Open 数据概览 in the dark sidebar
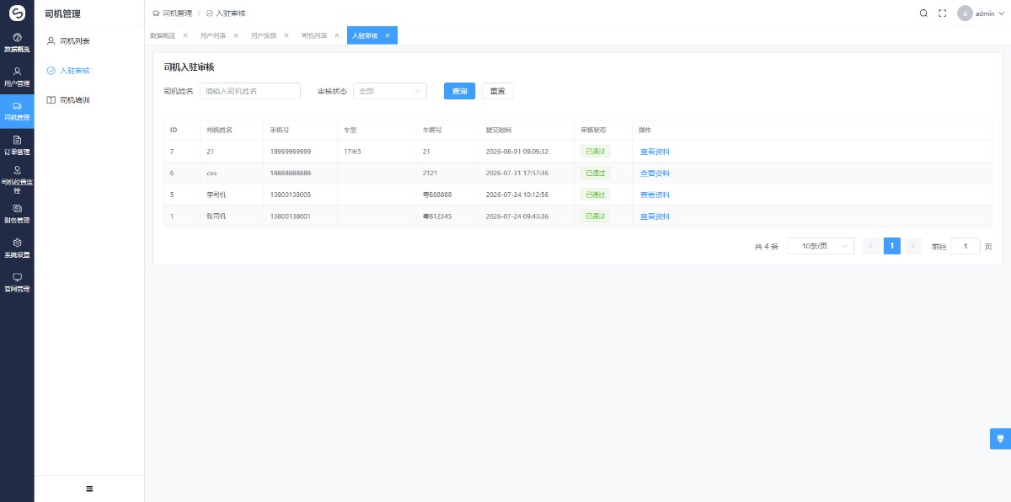 pyautogui.click(x=17, y=43)
